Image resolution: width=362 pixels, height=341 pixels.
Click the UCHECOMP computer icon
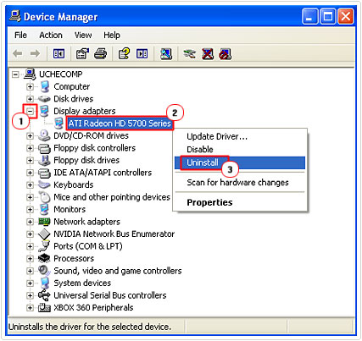click(x=30, y=74)
